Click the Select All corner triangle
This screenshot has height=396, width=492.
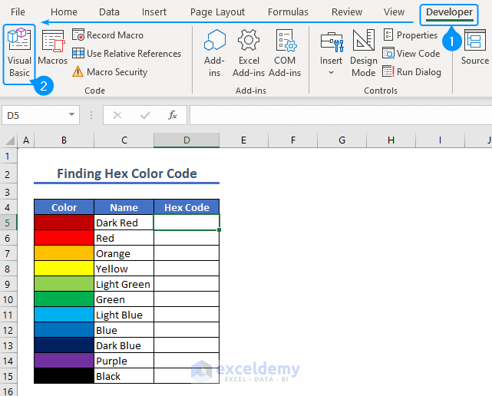(x=9, y=140)
